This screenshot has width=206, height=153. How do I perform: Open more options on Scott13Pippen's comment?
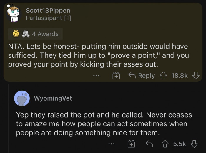coord(96,76)
